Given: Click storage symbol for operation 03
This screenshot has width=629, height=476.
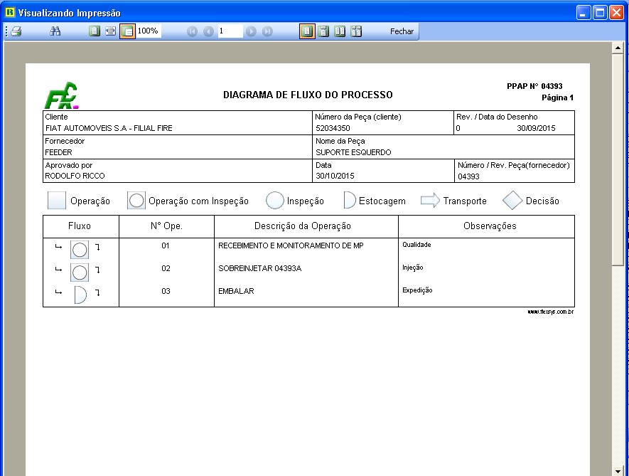Looking at the screenshot, I should 80,295.
